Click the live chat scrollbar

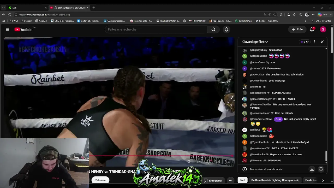pos(326,156)
